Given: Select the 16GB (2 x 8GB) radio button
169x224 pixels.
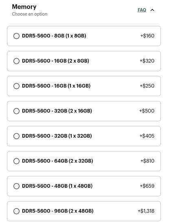Looking at the screenshot, I should [x=16, y=61].
